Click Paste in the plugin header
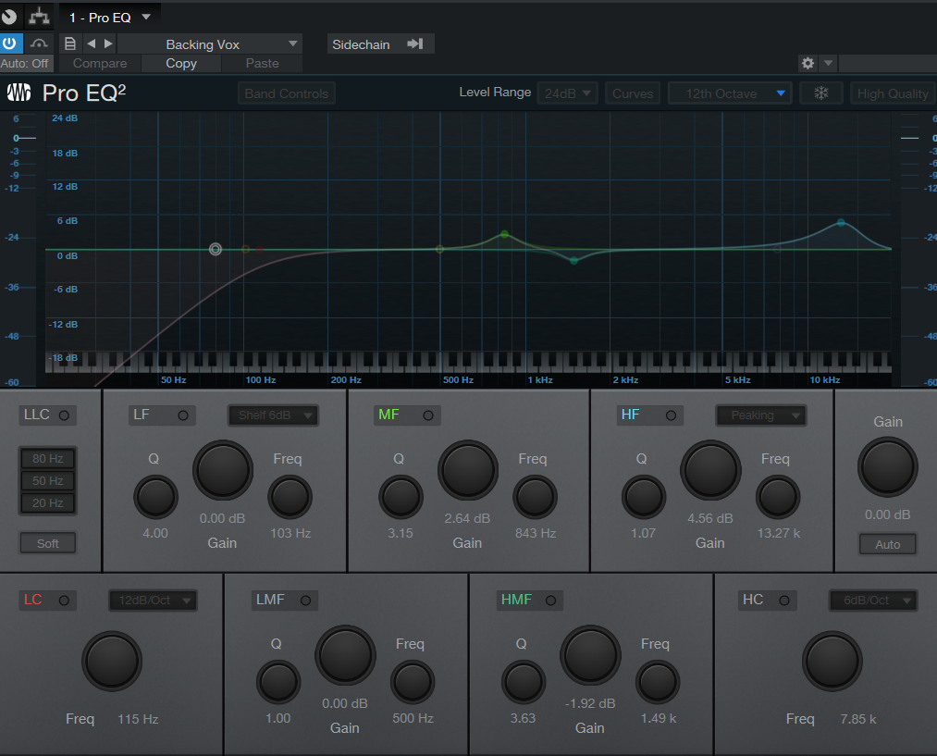The height and width of the screenshot is (756, 937). pos(263,63)
